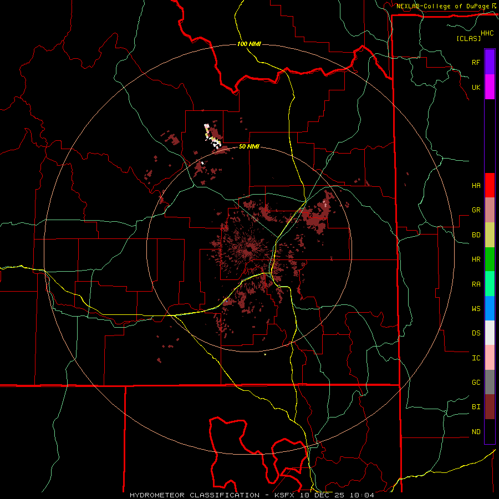This screenshot has width=499, height=499.
Task: Click the IC pink legend swatch
Action: [x=490, y=358]
